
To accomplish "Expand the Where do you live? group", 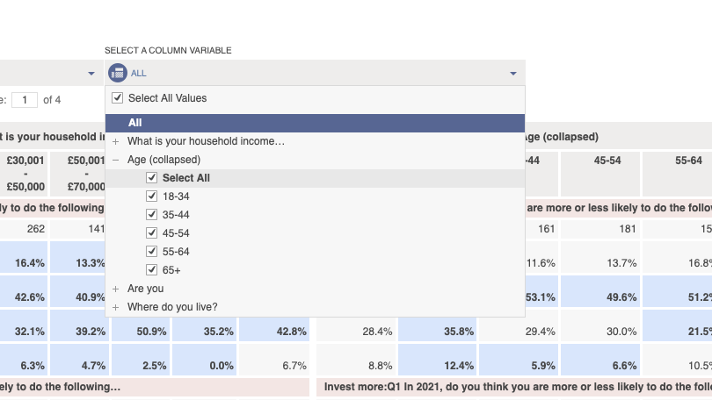I will pyautogui.click(x=116, y=307).
